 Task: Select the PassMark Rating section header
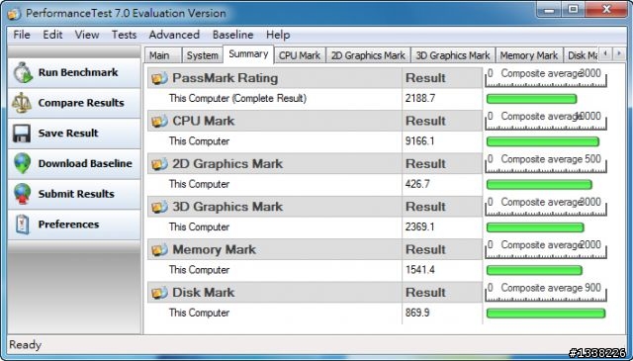point(315,78)
